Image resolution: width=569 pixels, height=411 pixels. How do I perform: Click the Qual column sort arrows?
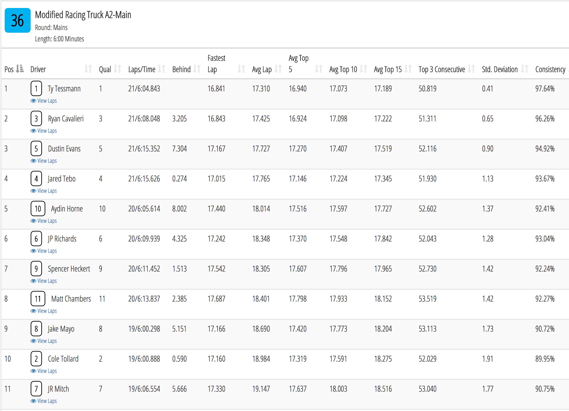pos(118,69)
